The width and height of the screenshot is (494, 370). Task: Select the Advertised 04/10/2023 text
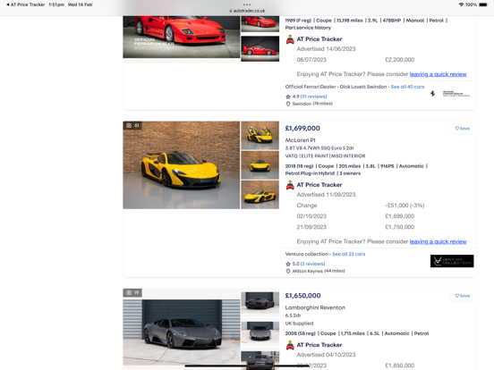click(x=326, y=355)
